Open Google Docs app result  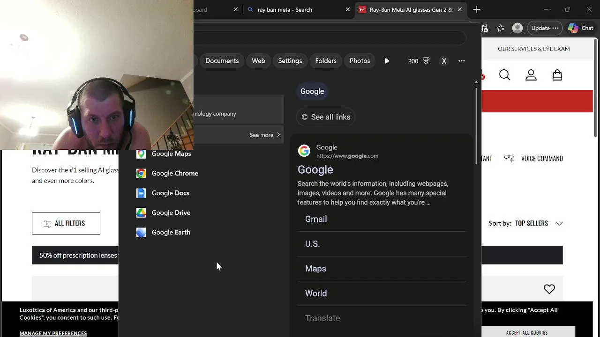point(162,193)
